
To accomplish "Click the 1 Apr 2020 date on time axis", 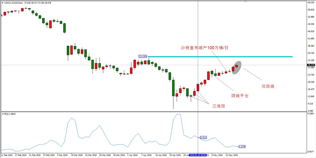I will 134,155.
